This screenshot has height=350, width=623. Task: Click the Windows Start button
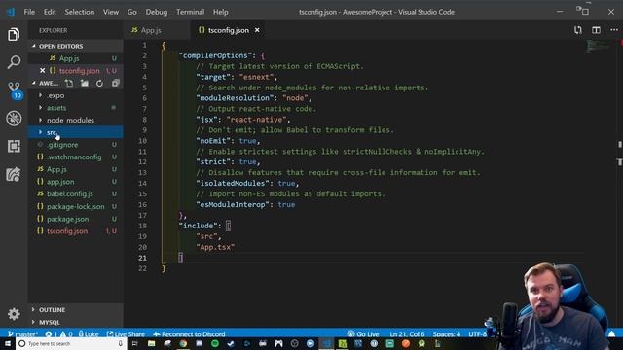(8, 343)
